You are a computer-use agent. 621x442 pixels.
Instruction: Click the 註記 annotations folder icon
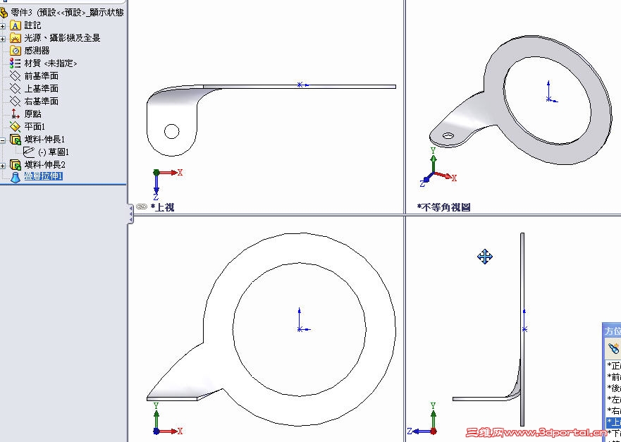coord(15,25)
